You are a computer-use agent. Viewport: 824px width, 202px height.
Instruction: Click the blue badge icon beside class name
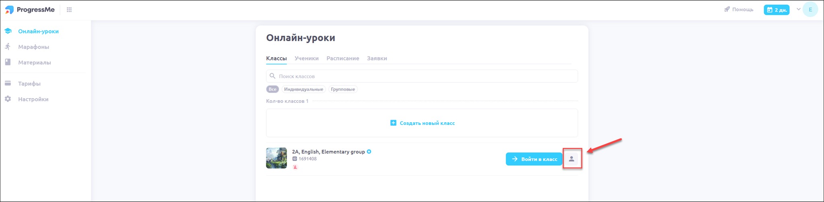coord(369,152)
